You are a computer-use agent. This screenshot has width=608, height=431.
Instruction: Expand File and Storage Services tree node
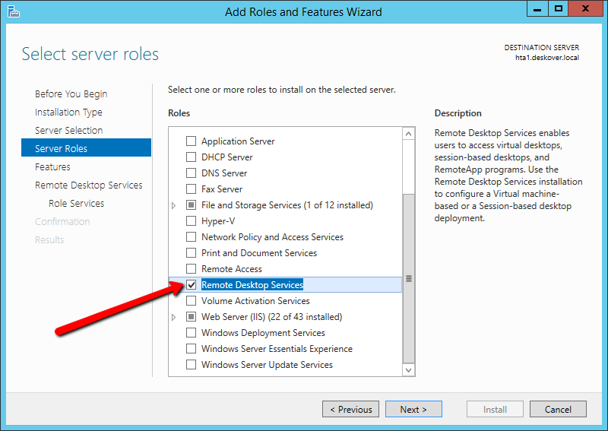point(174,205)
